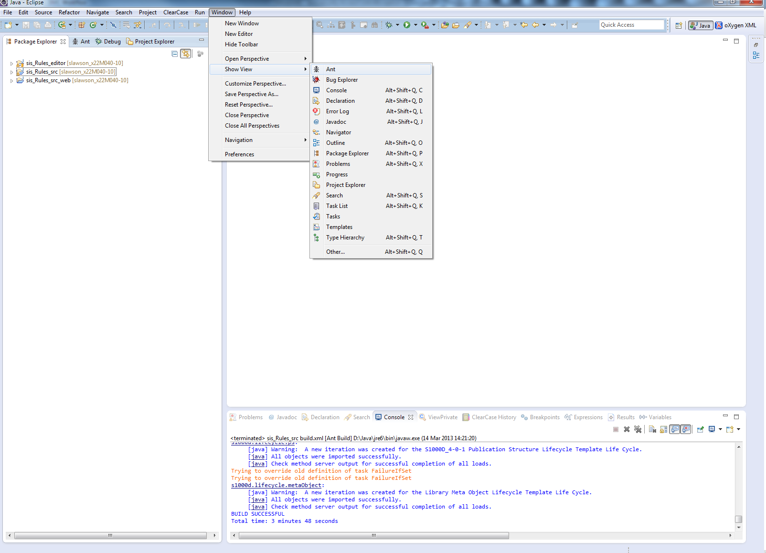Image resolution: width=766 pixels, height=553 pixels.
Task: Select Project Explorer in Show View submenu
Action: coord(372,185)
